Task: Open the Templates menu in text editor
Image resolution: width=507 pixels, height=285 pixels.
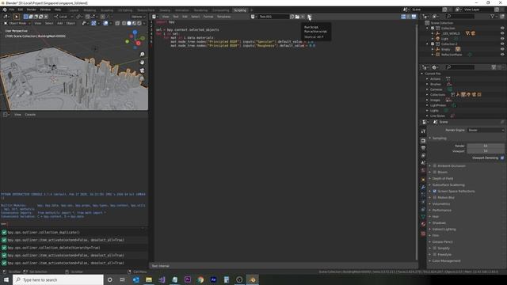Action: [223, 17]
